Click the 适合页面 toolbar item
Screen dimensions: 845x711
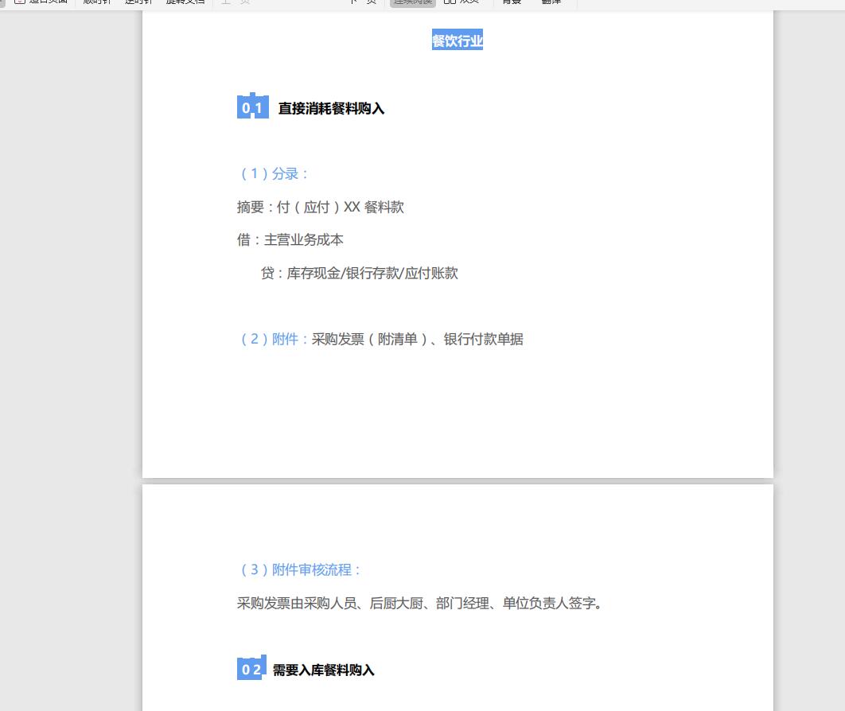point(44,3)
